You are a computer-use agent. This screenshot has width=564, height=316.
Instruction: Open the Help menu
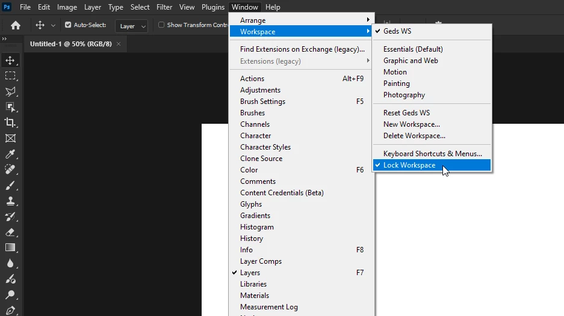click(273, 7)
